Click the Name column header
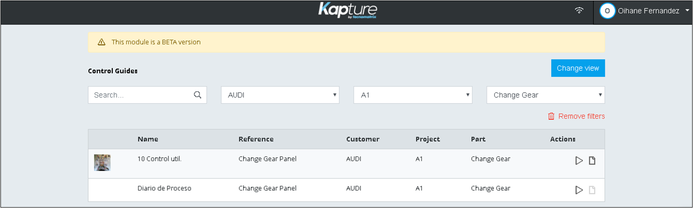 [x=148, y=139]
